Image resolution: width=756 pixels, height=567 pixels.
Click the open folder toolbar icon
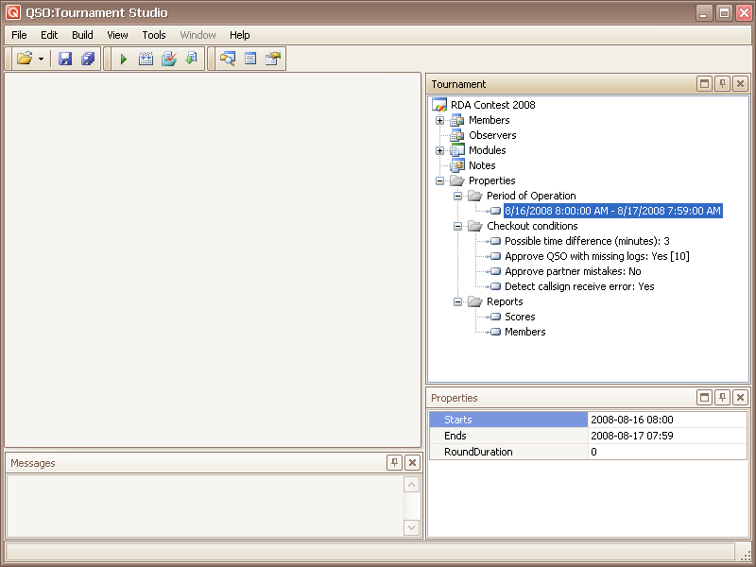tap(25, 60)
